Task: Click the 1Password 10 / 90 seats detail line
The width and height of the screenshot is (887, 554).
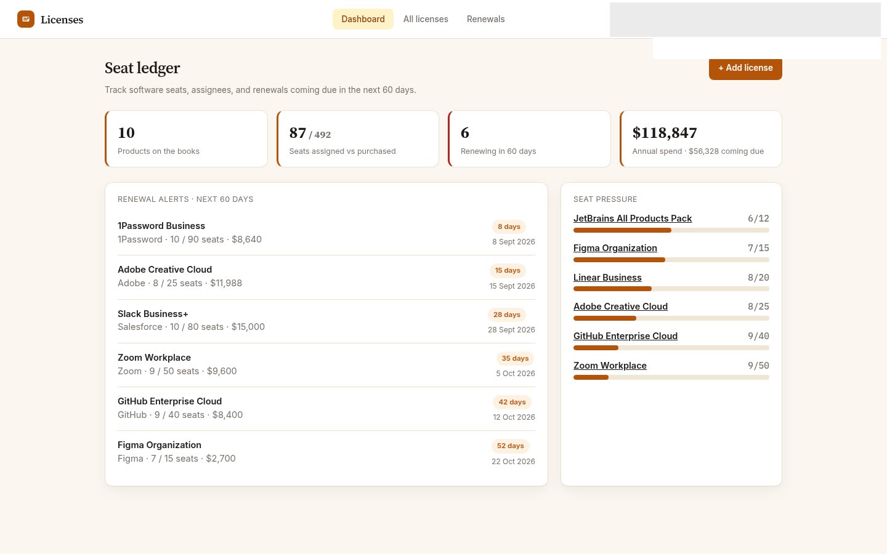Action: click(x=190, y=239)
